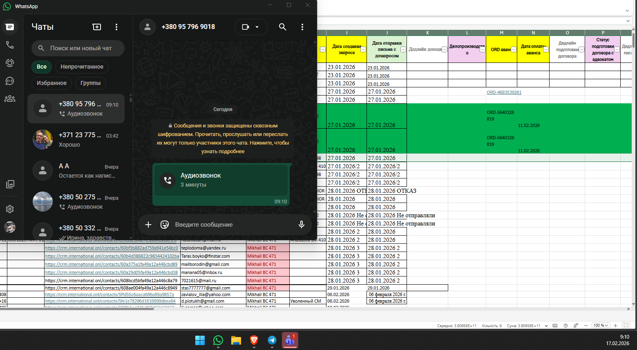Open the filter dropdown for 'ORD аванс' column
The image size is (637, 350).
click(514, 49)
